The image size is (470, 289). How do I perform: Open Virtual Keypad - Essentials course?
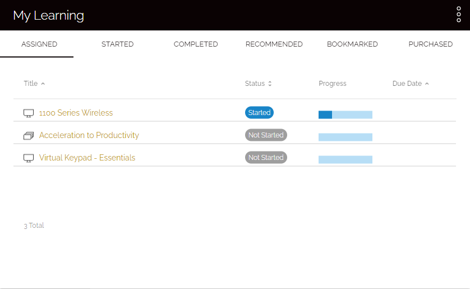[x=87, y=158]
